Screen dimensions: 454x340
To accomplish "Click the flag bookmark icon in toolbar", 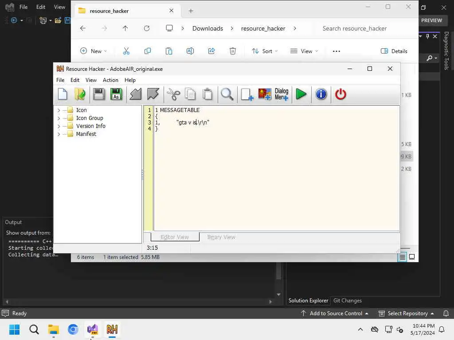I will pos(153,94).
